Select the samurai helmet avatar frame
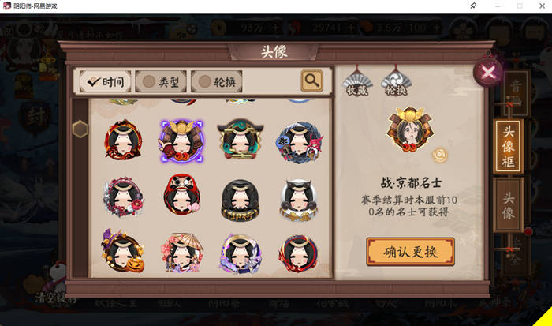Image resolution: width=552 pixels, height=326 pixels. [181, 141]
